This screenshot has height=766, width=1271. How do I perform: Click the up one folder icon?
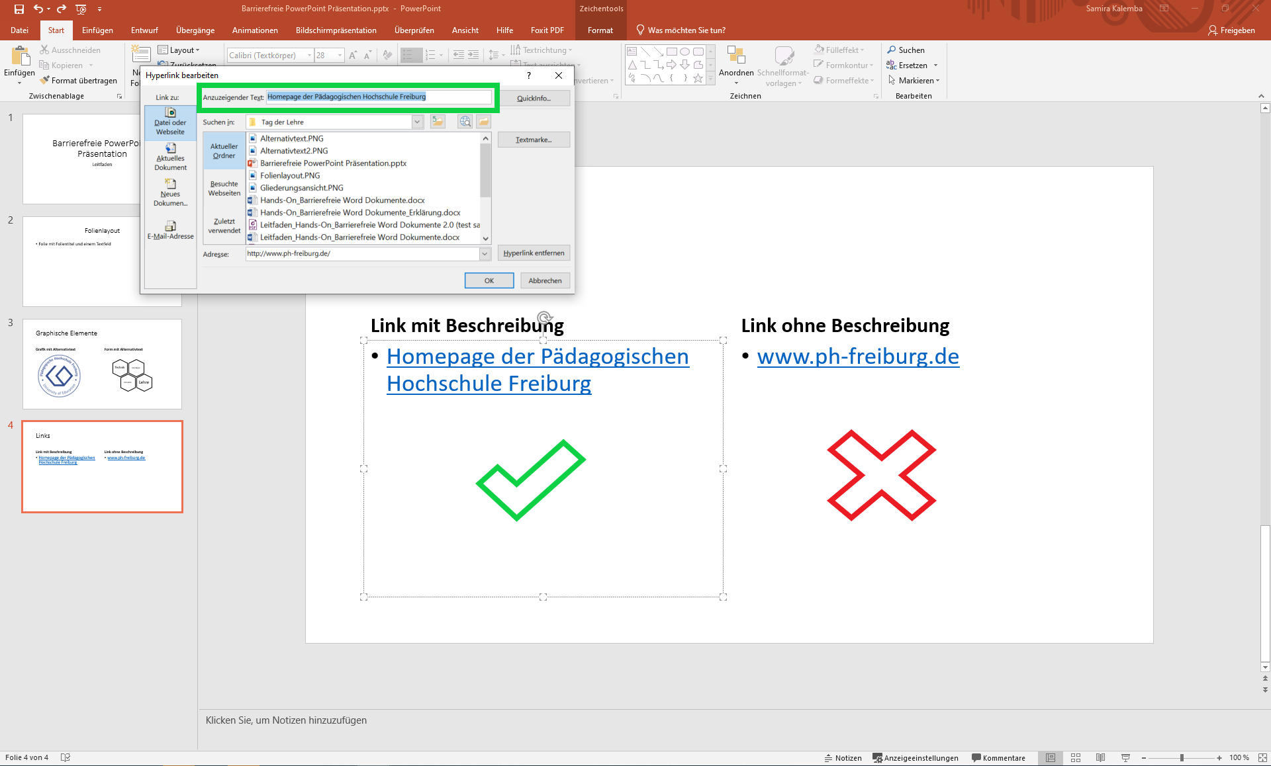(438, 122)
